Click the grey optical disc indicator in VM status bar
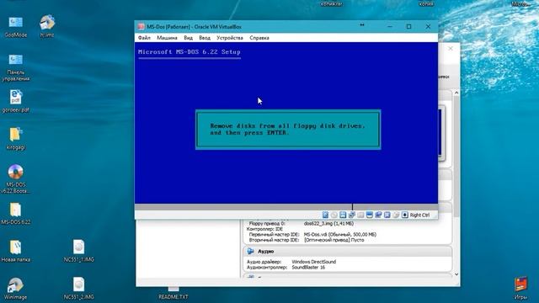539x303 pixels. (334, 215)
